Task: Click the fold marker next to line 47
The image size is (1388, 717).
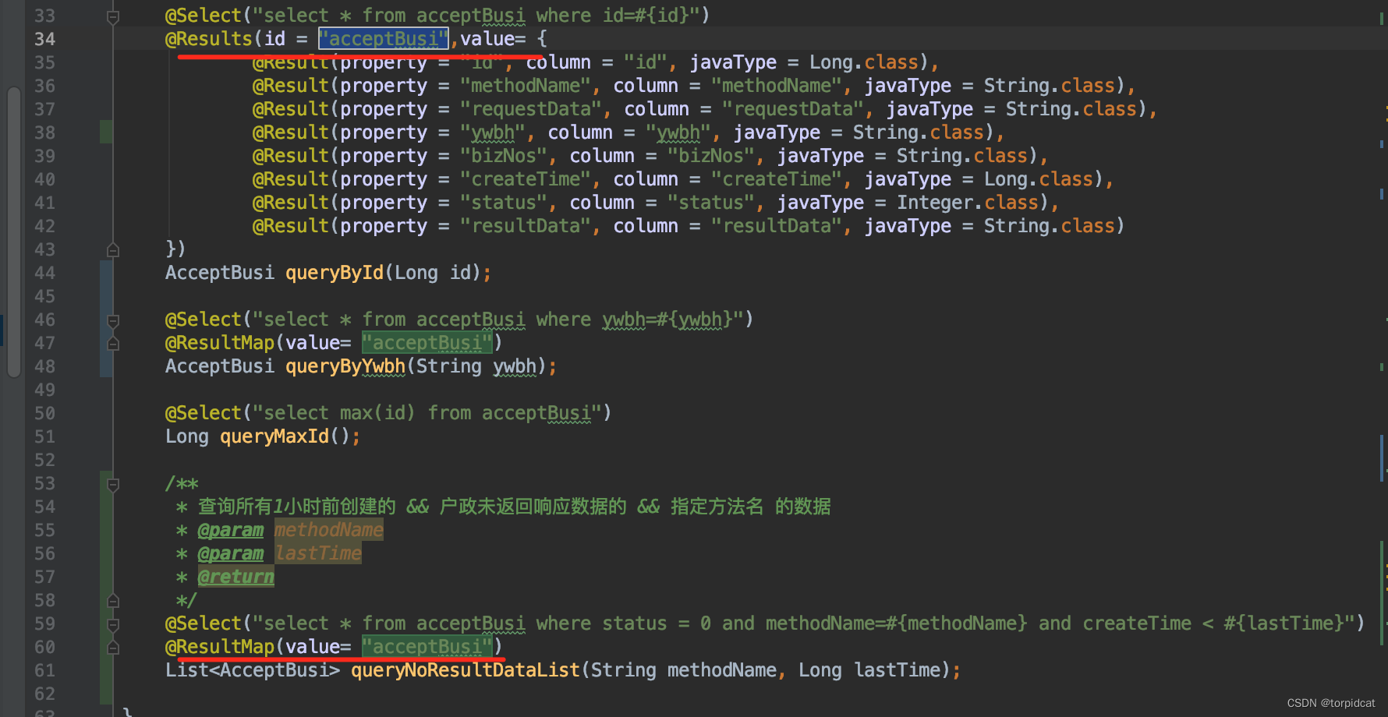Action: coord(113,342)
